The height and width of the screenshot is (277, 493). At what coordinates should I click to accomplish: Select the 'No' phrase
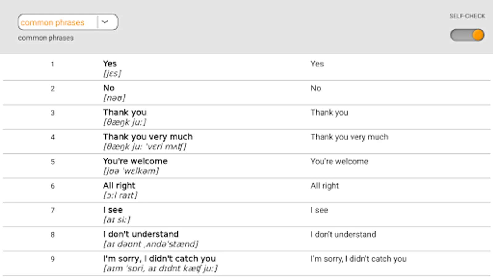pyautogui.click(x=109, y=88)
